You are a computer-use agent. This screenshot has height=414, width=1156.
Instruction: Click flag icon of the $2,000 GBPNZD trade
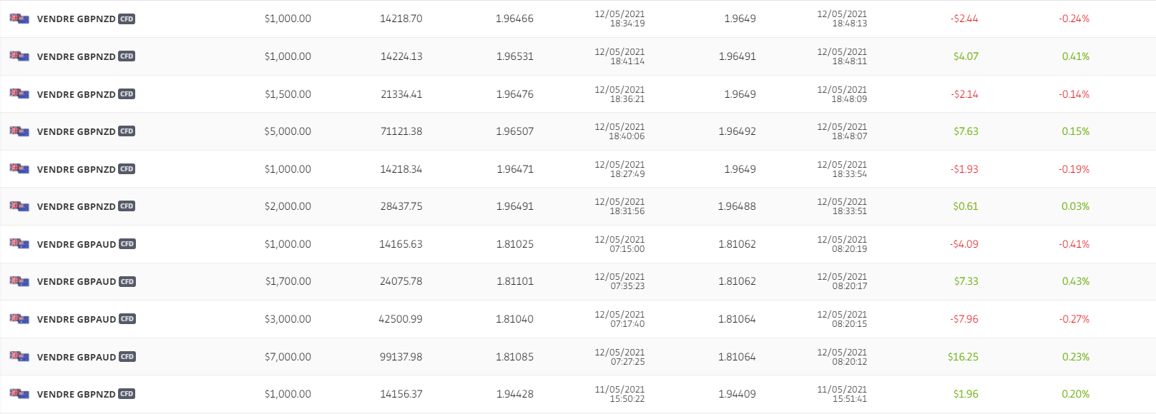pyautogui.click(x=19, y=206)
